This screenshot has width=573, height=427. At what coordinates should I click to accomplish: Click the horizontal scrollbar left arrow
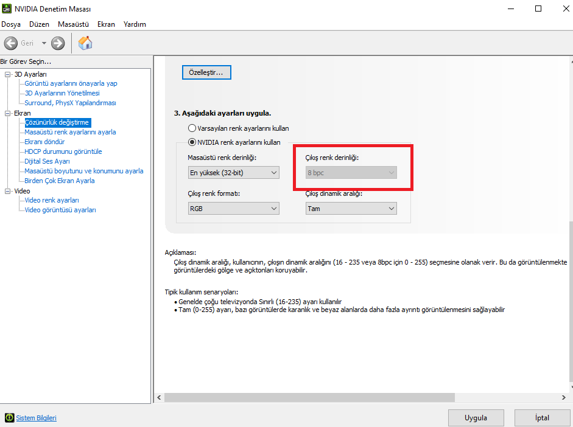click(159, 397)
